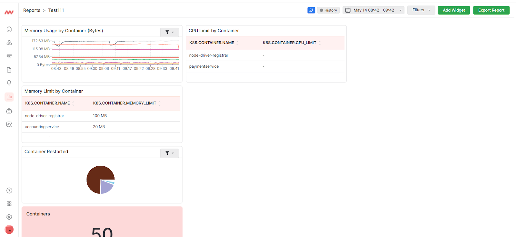Open the Traces icon in sidebar

tap(9, 56)
